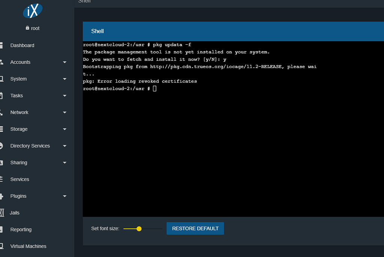Open the Sharing submenu chevron
This screenshot has width=384, height=257.
click(x=64, y=162)
